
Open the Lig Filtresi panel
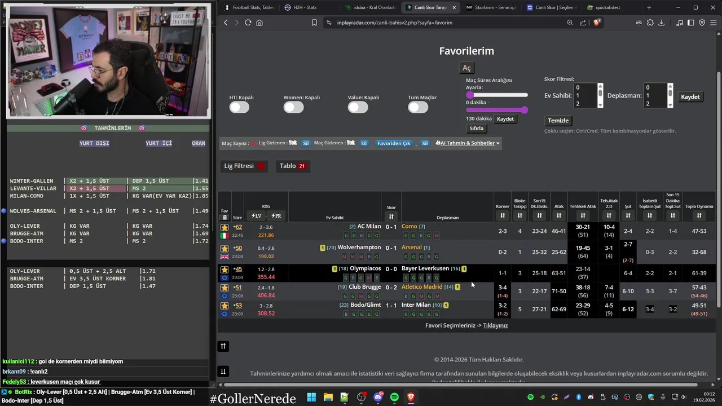(244, 166)
